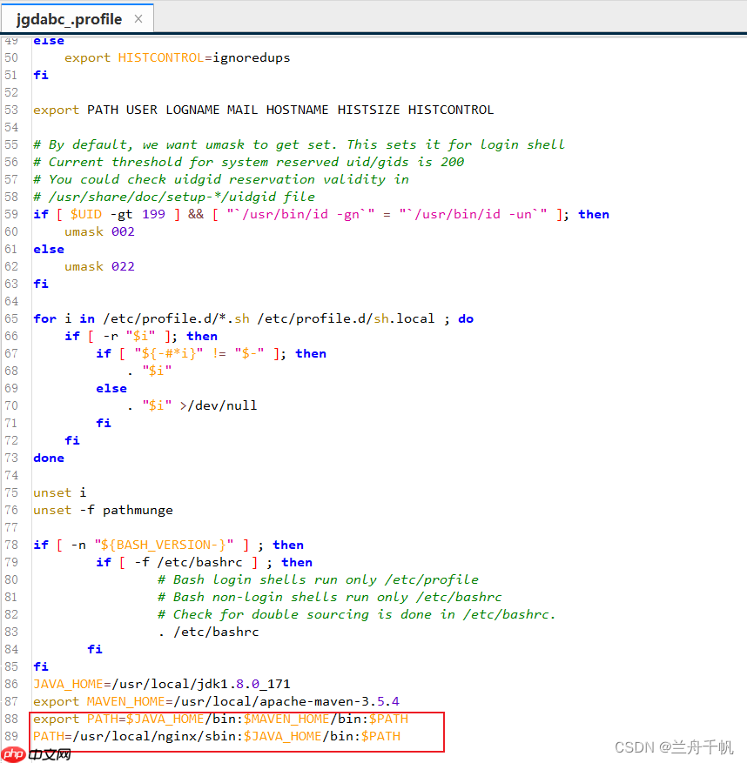Click the done keyword on line 73
This screenshot has height=763, width=747.
point(48,458)
